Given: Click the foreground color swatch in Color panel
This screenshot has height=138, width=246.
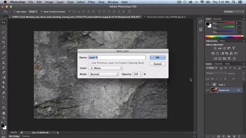Looking at the screenshot, I should click(x=208, y=24).
